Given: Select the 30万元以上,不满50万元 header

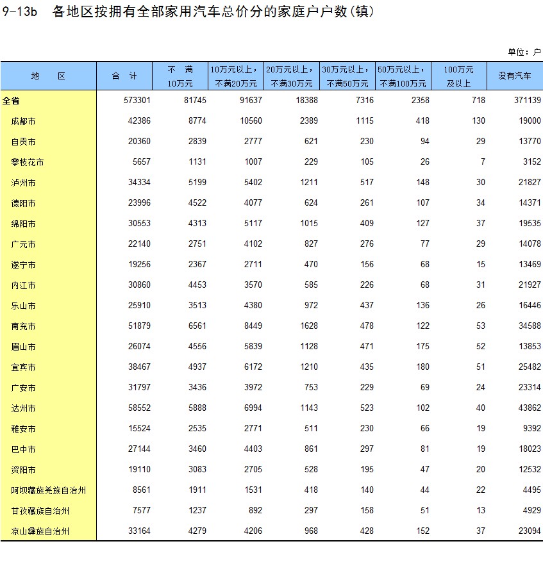Looking at the screenshot, I should tap(347, 76).
